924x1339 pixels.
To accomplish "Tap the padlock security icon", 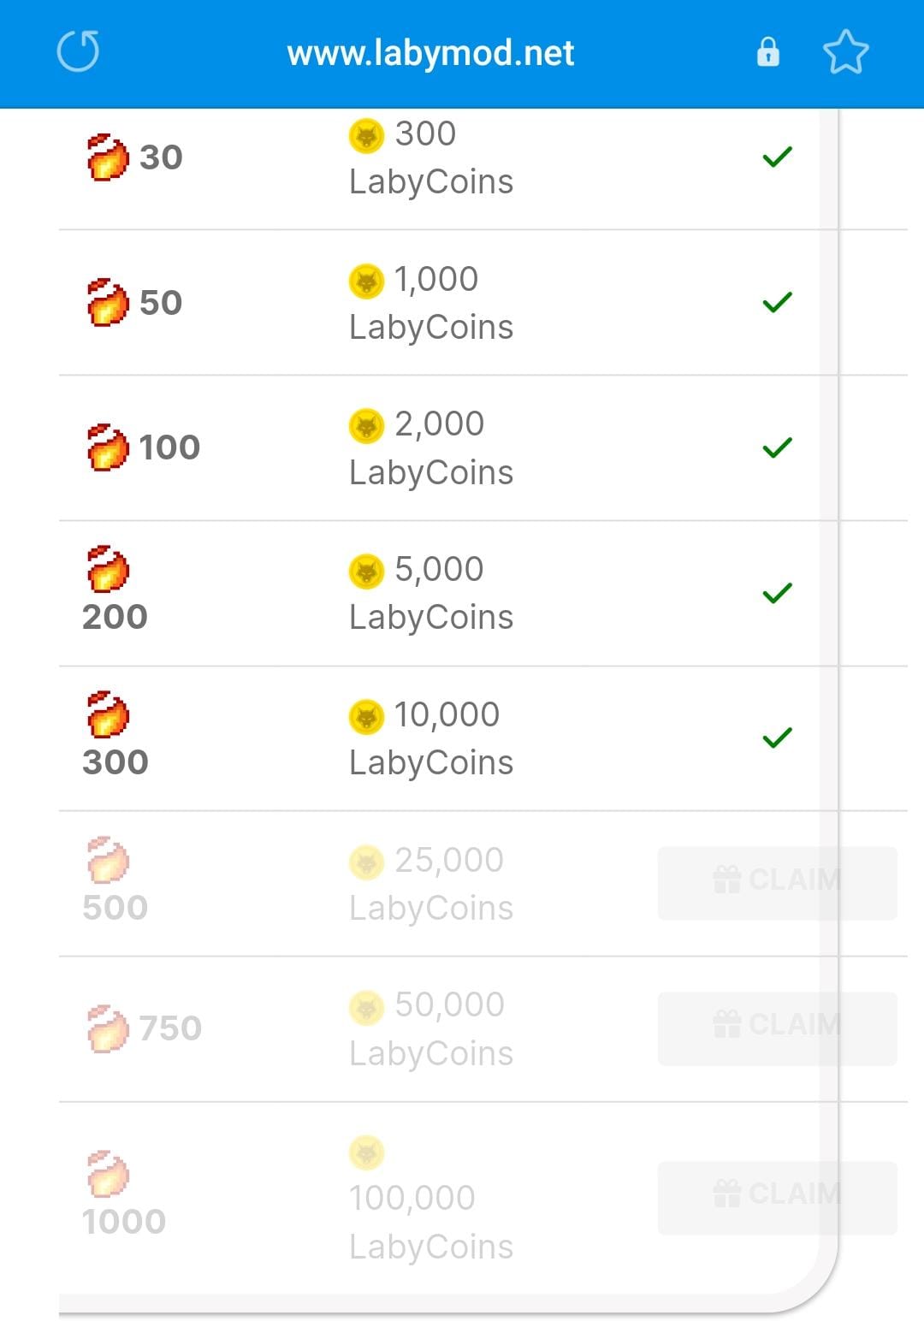I will pyautogui.click(x=768, y=52).
